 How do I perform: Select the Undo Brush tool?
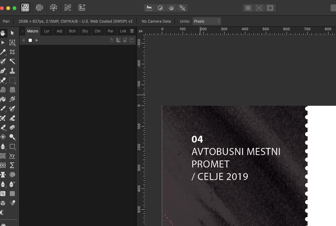click(12, 109)
